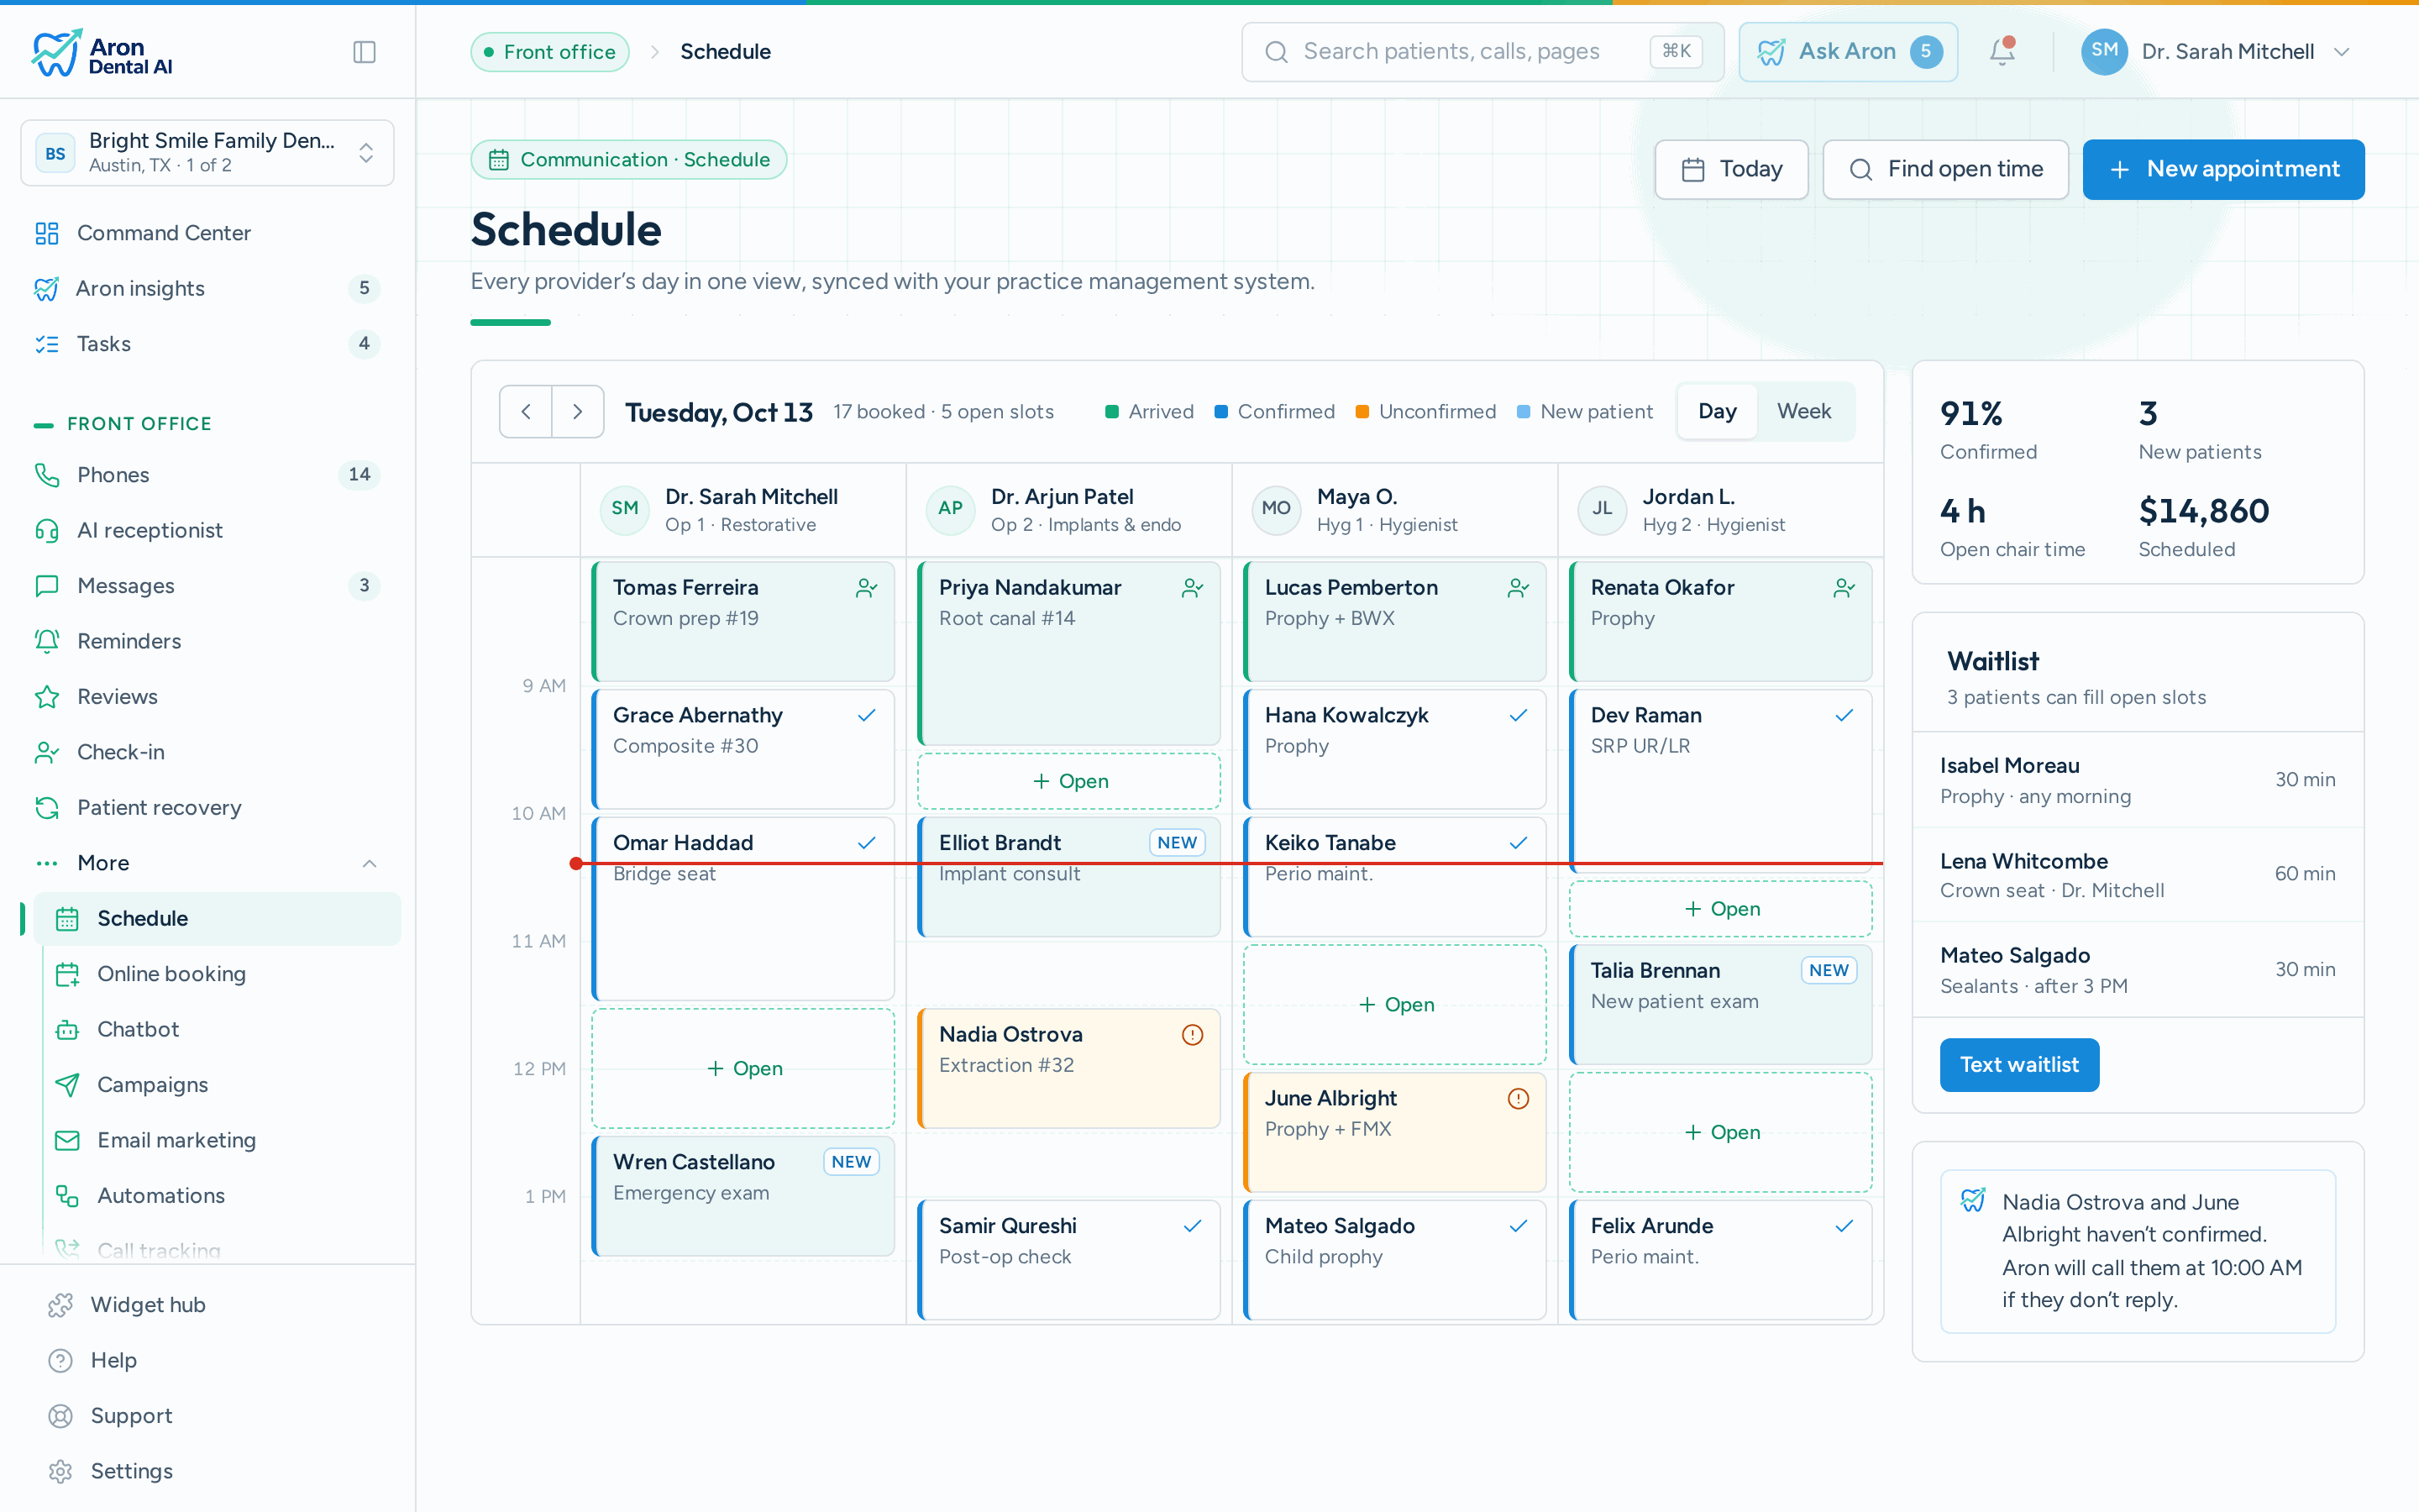Image resolution: width=2419 pixels, height=1512 pixels.
Task: Switch schedule to Week view
Action: 1804,412
